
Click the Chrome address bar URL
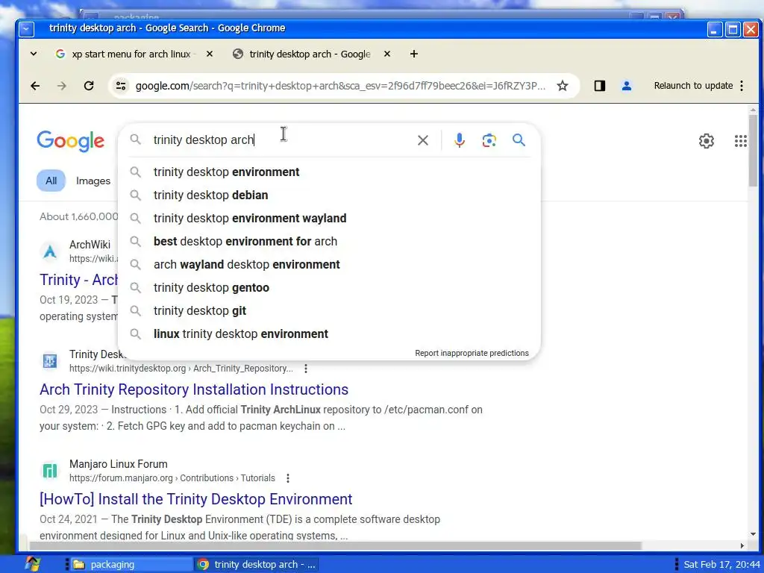tap(340, 87)
